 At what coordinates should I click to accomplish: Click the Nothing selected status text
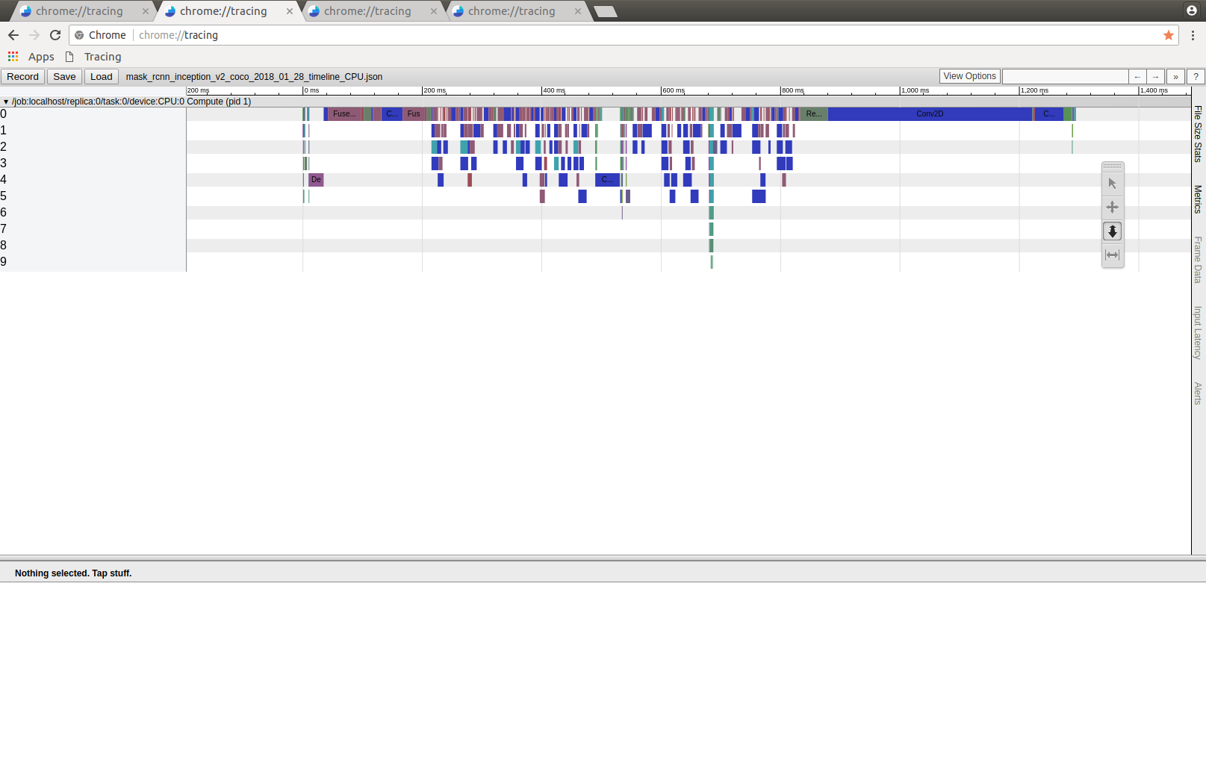click(73, 573)
